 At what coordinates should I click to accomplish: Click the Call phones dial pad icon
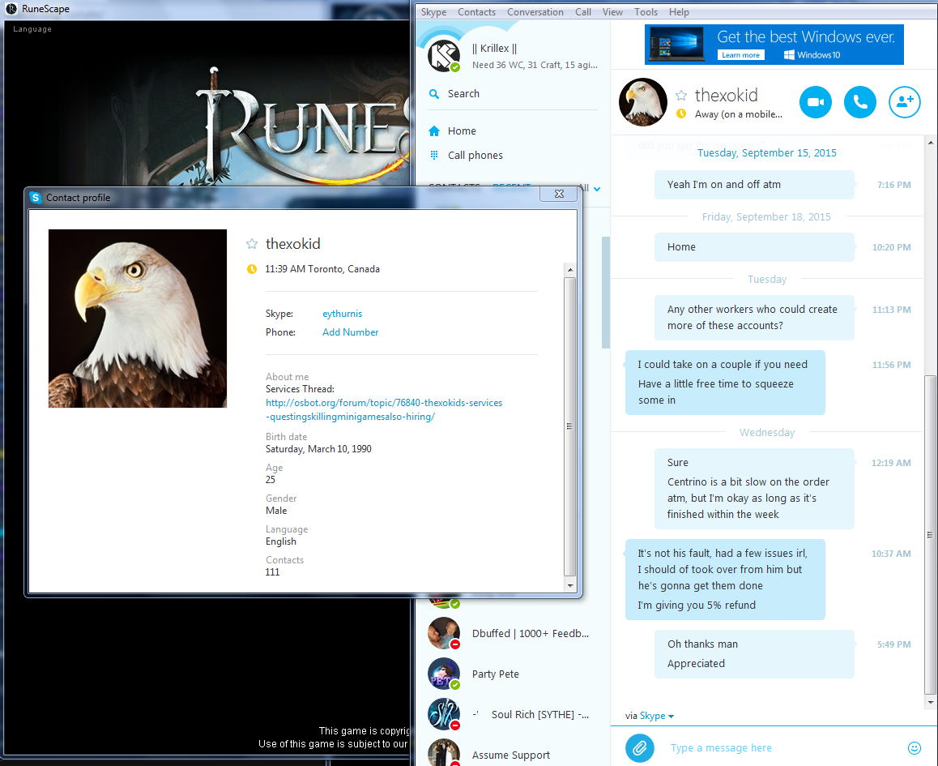[434, 155]
